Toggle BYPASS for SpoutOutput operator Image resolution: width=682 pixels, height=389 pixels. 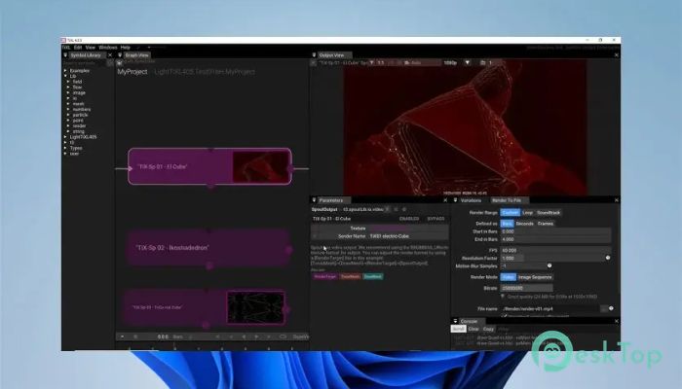[436, 219]
